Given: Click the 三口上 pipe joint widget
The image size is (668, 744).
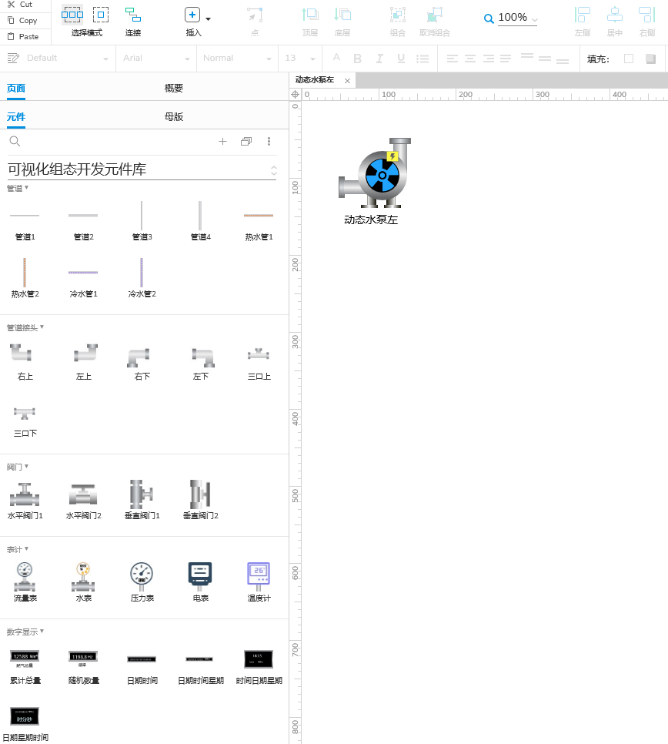Looking at the screenshot, I should coord(259,361).
